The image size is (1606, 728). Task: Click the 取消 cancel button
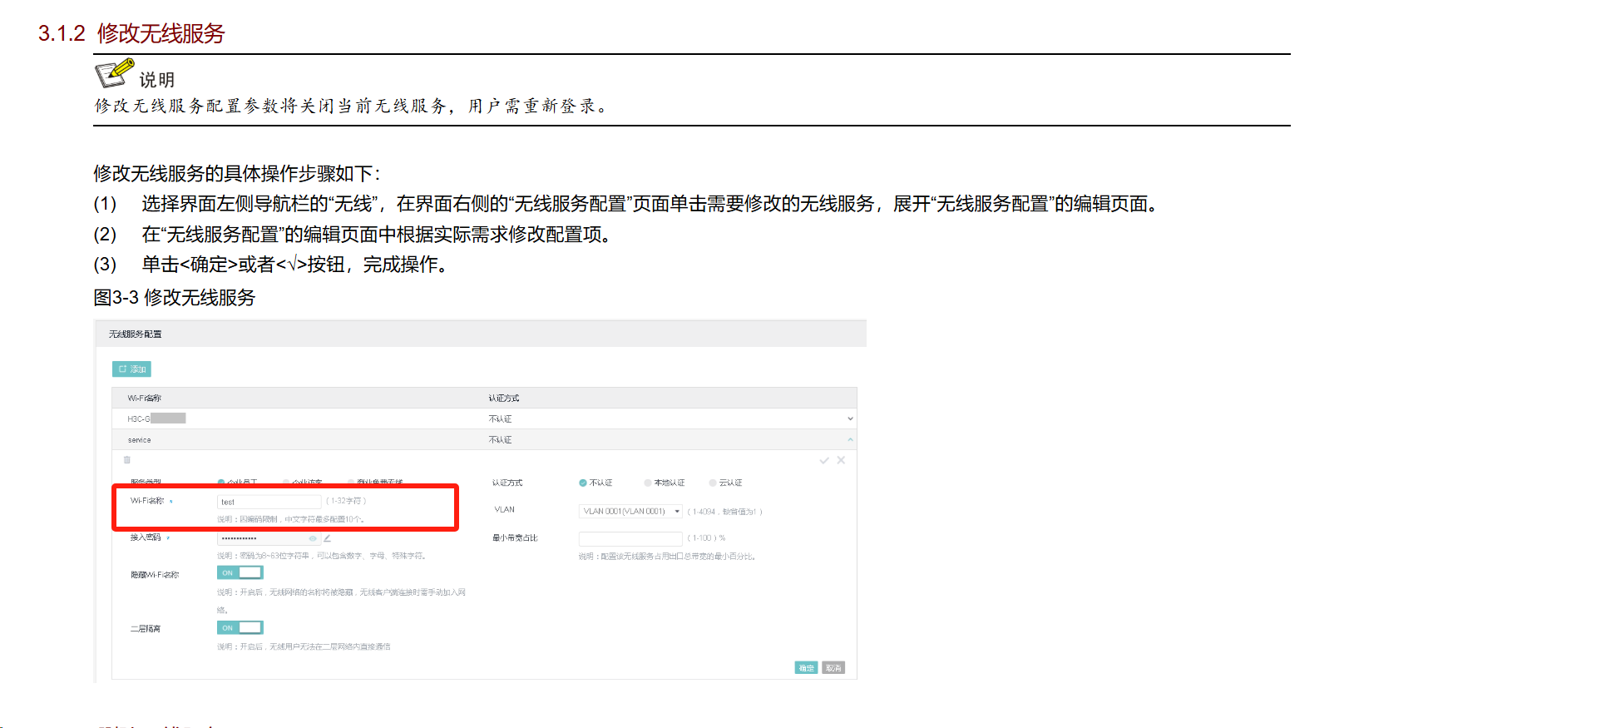pyautogui.click(x=833, y=667)
